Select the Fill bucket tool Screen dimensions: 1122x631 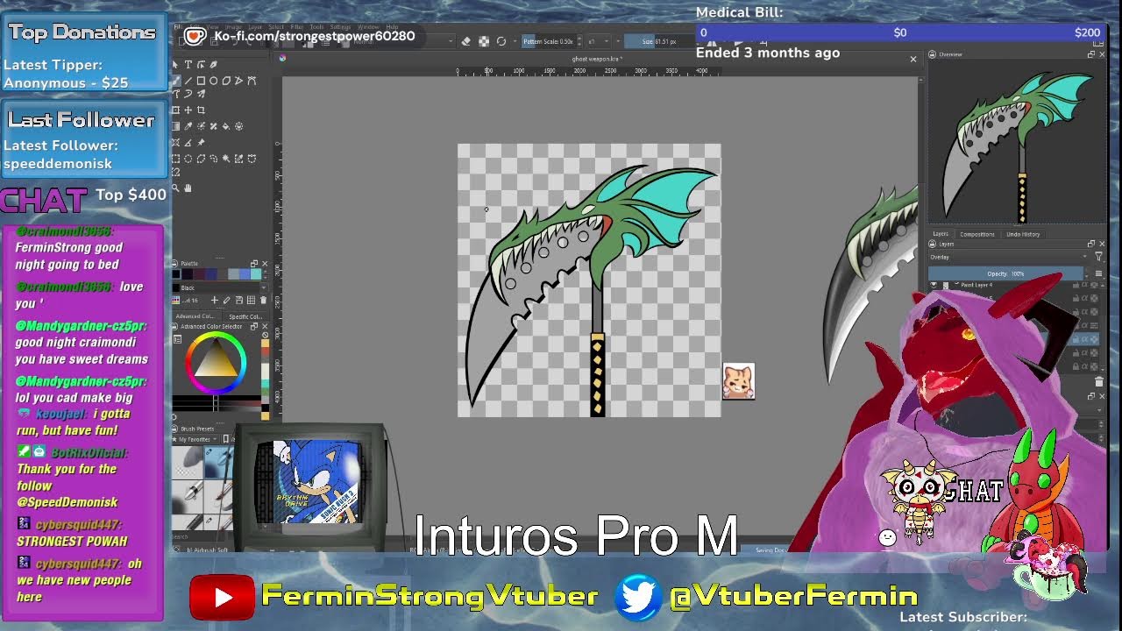click(226, 126)
